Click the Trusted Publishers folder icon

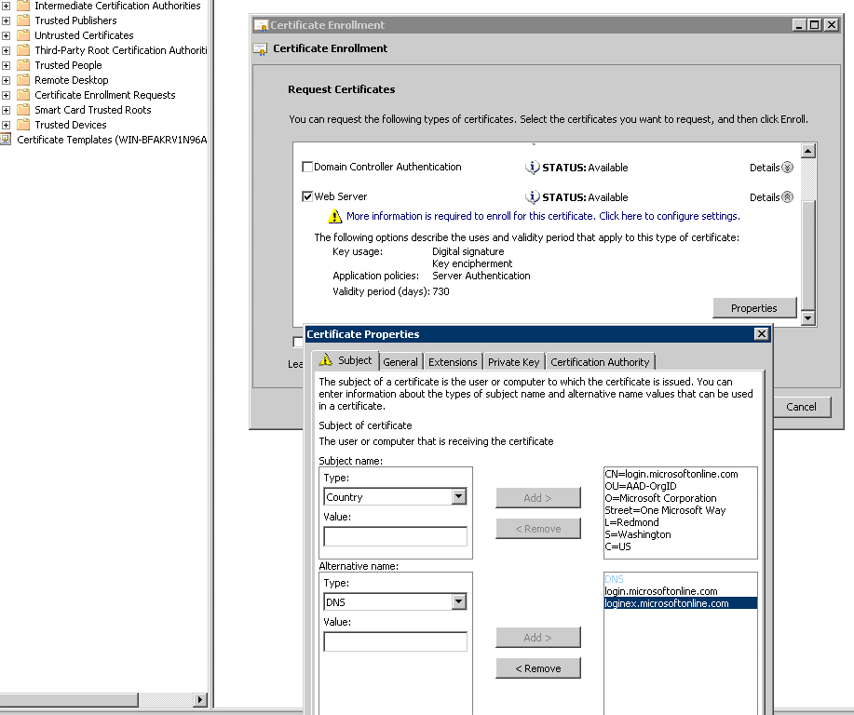click(23, 20)
